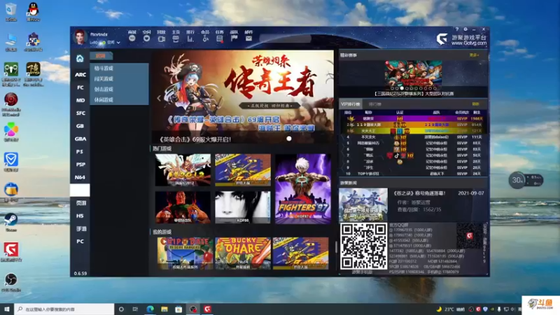Select the first event carousel dot
Viewport: 560px width, 315px height.
[x=392, y=88]
